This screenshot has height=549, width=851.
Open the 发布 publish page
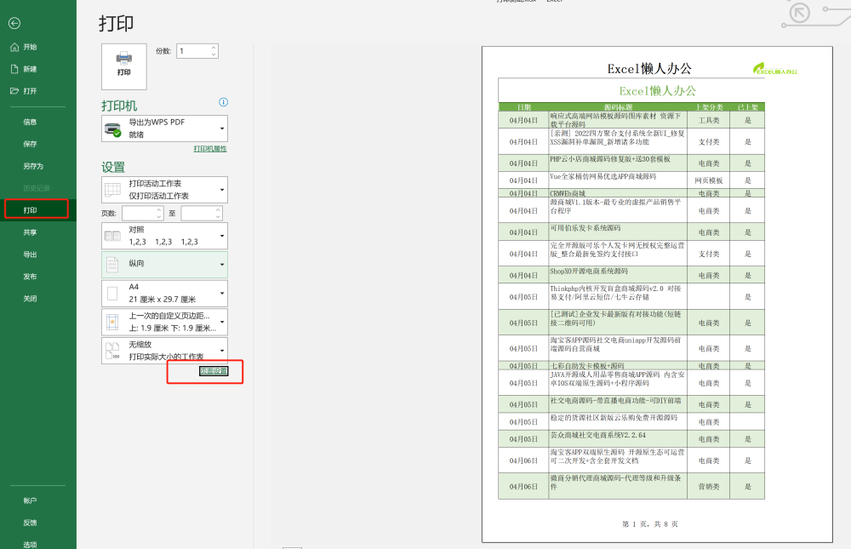tap(30, 277)
